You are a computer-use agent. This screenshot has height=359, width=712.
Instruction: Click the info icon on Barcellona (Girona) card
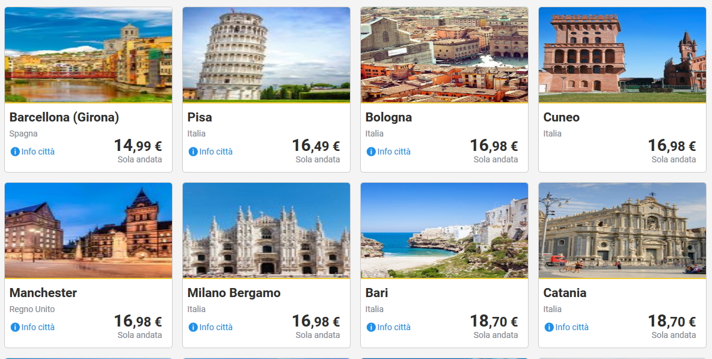[x=15, y=152]
